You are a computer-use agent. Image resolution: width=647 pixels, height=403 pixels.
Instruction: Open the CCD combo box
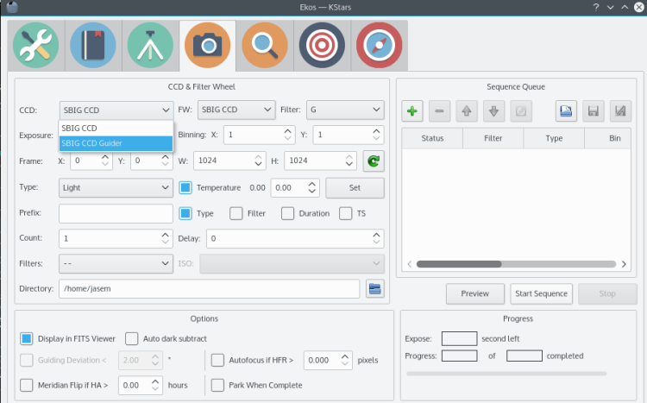[116, 110]
